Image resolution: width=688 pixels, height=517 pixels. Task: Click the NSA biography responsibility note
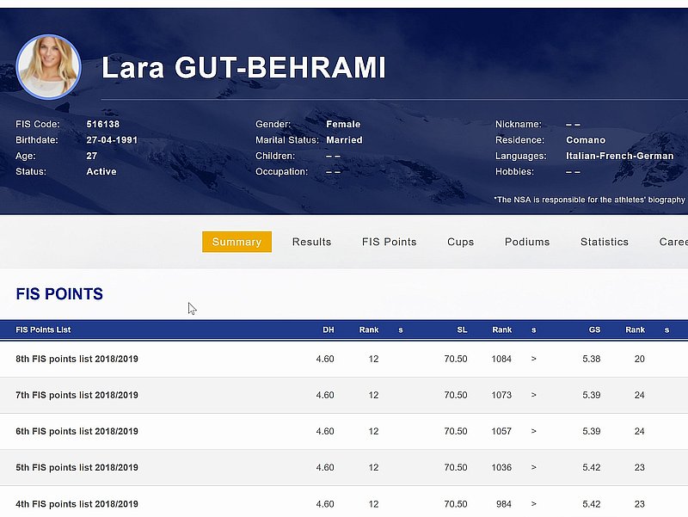(589, 200)
